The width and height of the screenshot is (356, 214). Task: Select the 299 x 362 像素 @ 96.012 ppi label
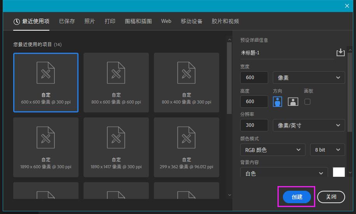click(187, 167)
